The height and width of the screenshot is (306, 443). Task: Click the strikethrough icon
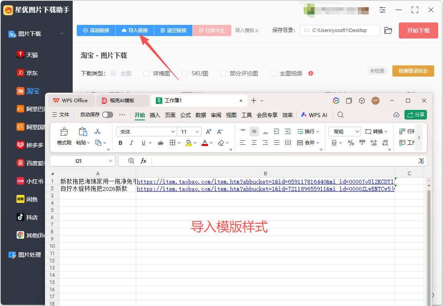161,143
